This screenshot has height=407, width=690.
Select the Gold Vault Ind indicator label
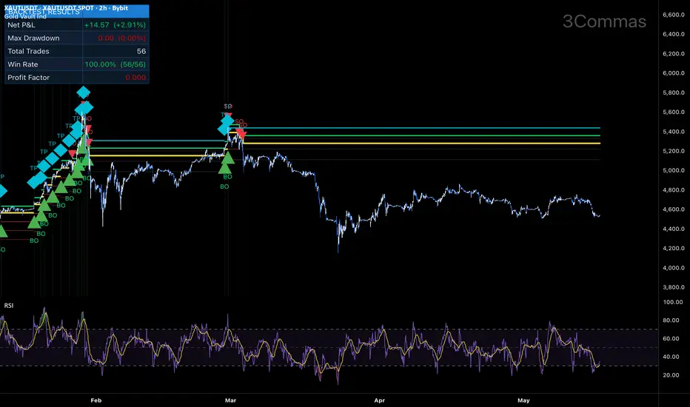point(25,17)
